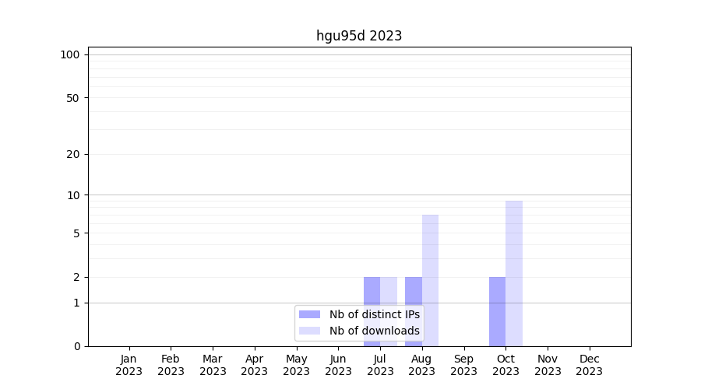The image size is (701, 389).
Task: Click the tallest October downloads bar
Action: (x=514, y=273)
